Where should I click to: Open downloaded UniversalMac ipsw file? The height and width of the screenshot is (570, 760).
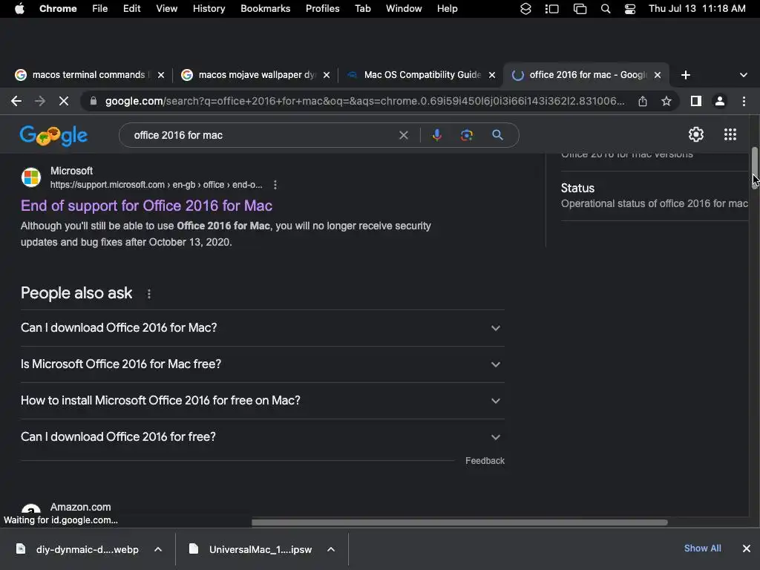tap(251, 549)
